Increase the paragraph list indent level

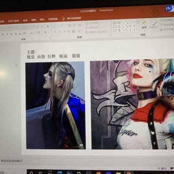(74, 26)
